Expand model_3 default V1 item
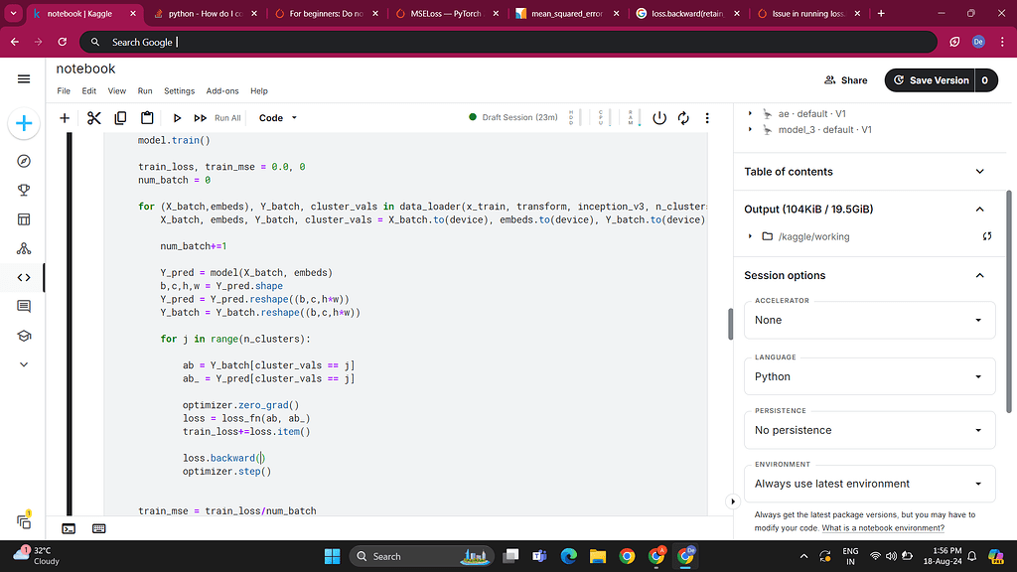This screenshot has width=1017, height=572. click(751, 130)
